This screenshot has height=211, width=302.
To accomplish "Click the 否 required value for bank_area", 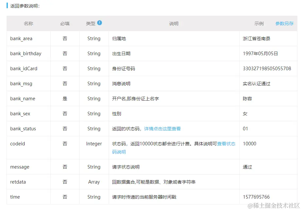I will [x=65, y=39].
